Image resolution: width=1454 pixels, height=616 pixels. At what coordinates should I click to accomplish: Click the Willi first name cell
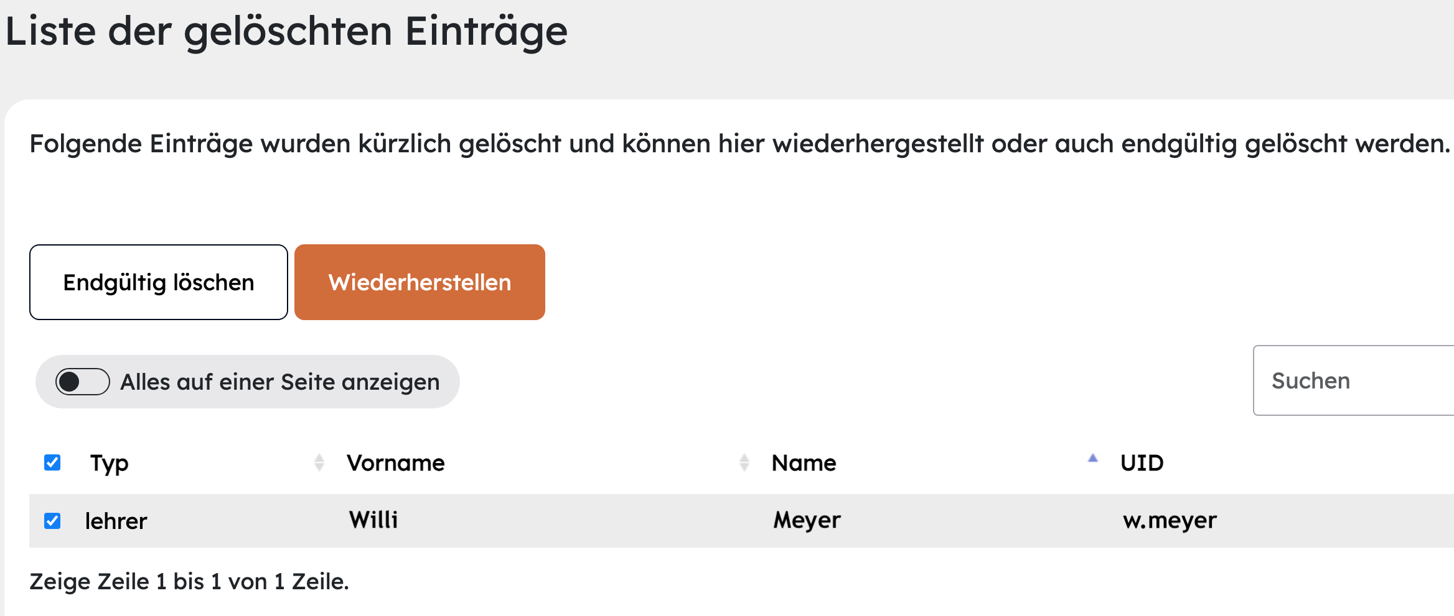pyautogui.click(x=373, y=520)
